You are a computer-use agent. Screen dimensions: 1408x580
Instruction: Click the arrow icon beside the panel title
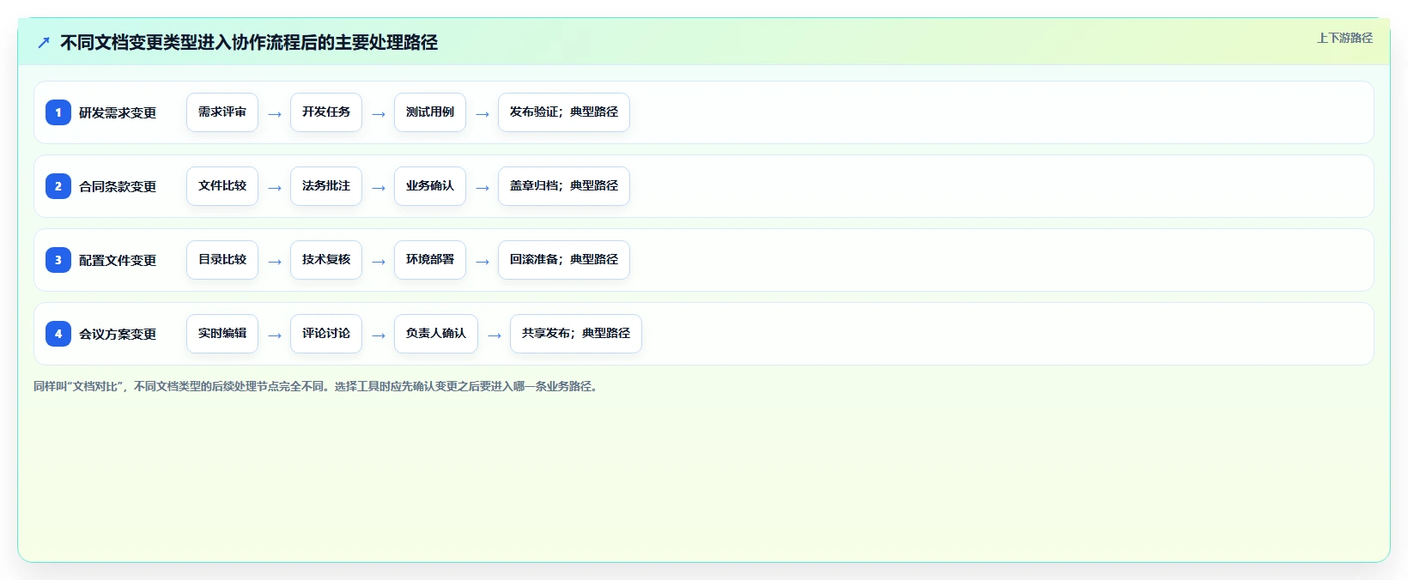[x=44, y=42]
